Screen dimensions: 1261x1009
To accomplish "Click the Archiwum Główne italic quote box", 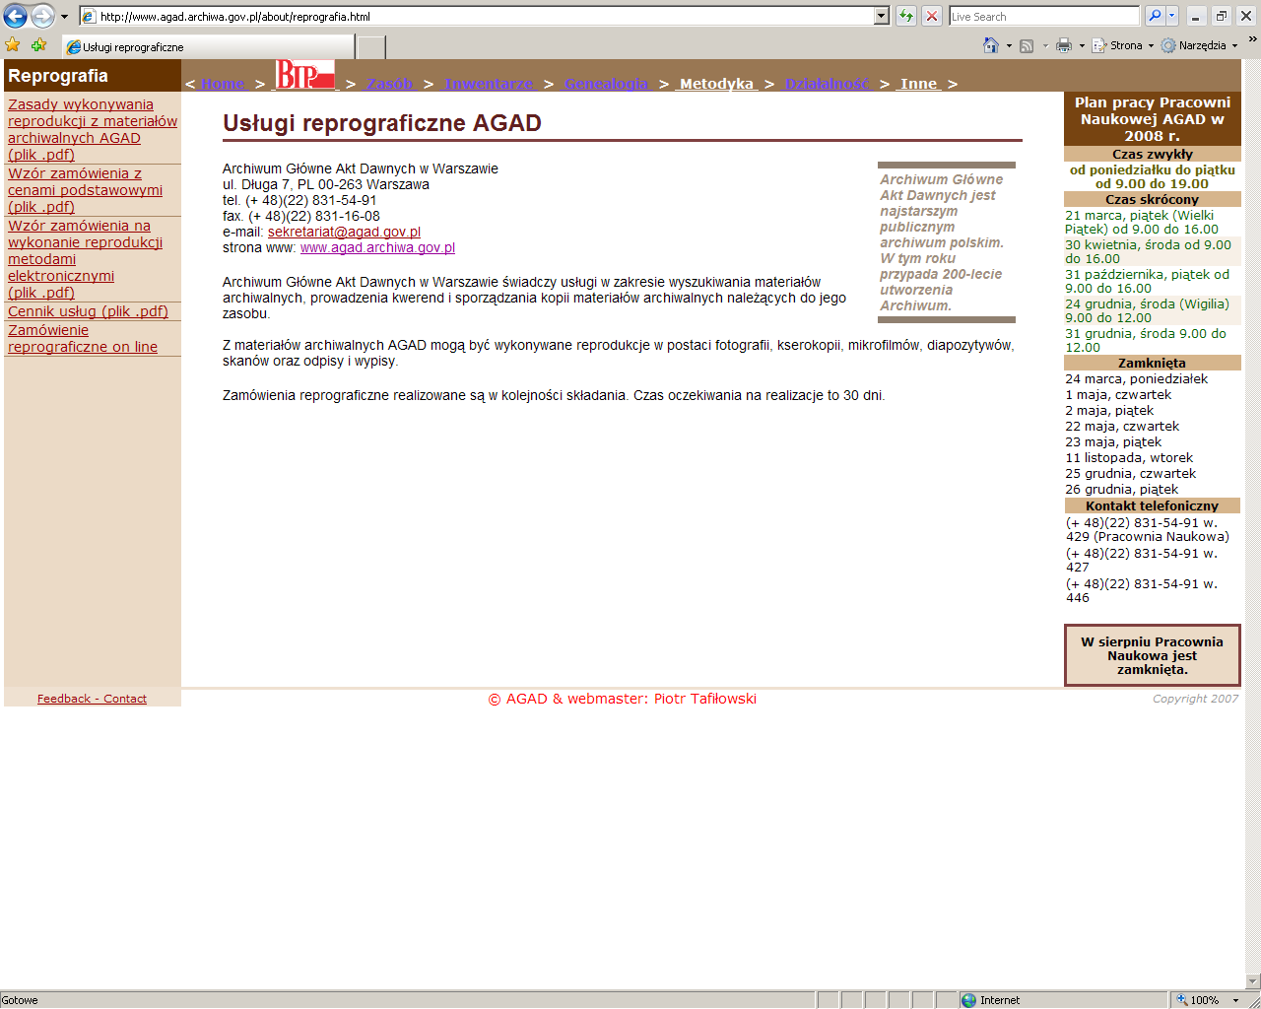I will [947, 242].
